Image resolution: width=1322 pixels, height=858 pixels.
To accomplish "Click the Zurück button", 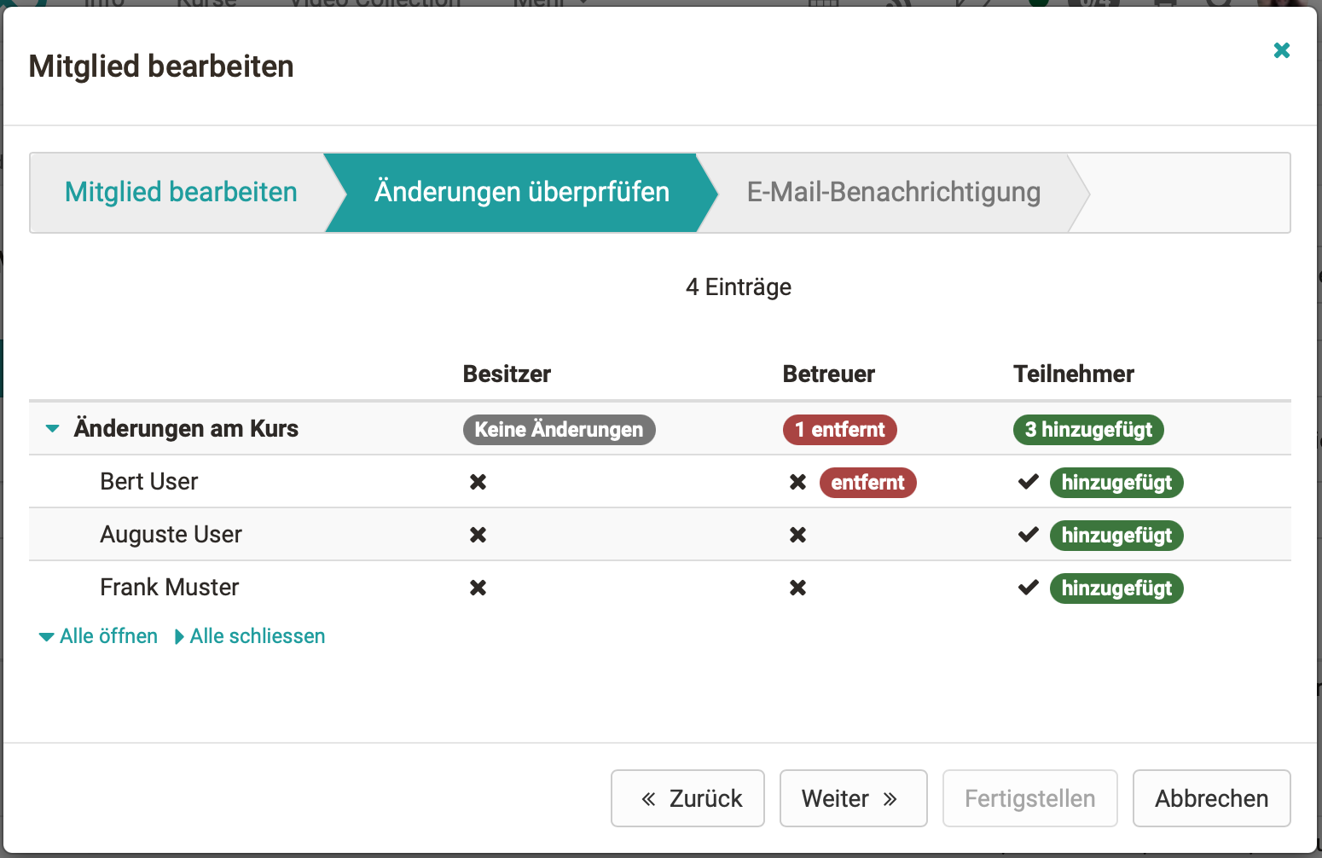I will point(687,798).
